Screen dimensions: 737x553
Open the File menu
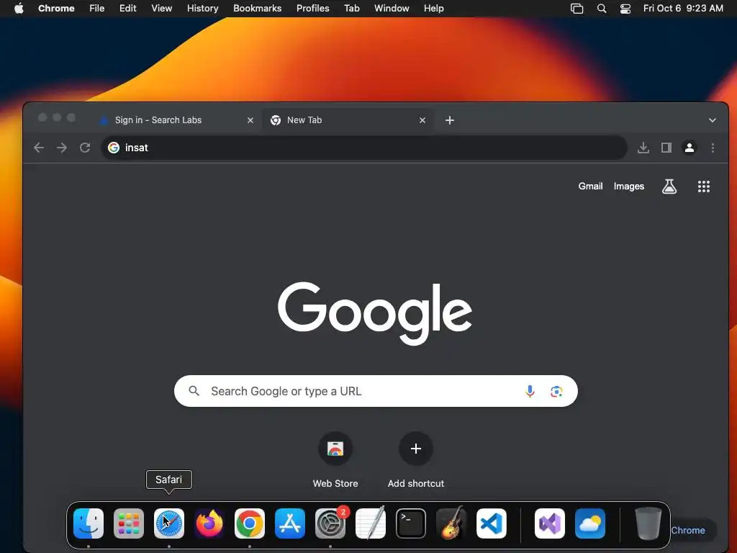click(x=97, y=8)
